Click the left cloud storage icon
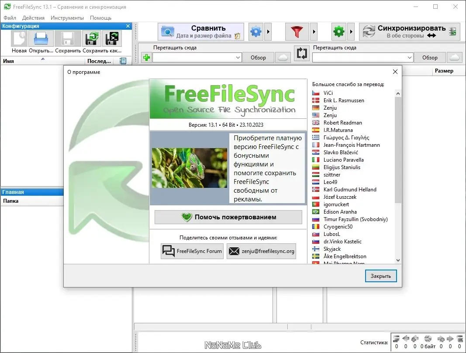 pyautogui.click(x=283, y=57)
